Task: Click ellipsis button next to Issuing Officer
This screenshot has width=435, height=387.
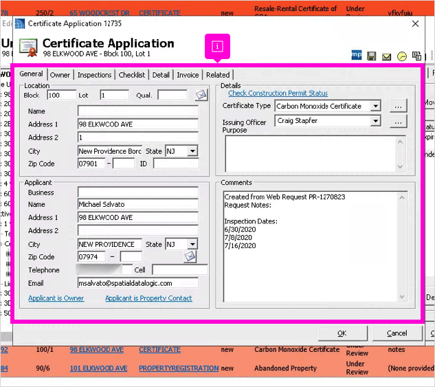Action: (398, 122)
